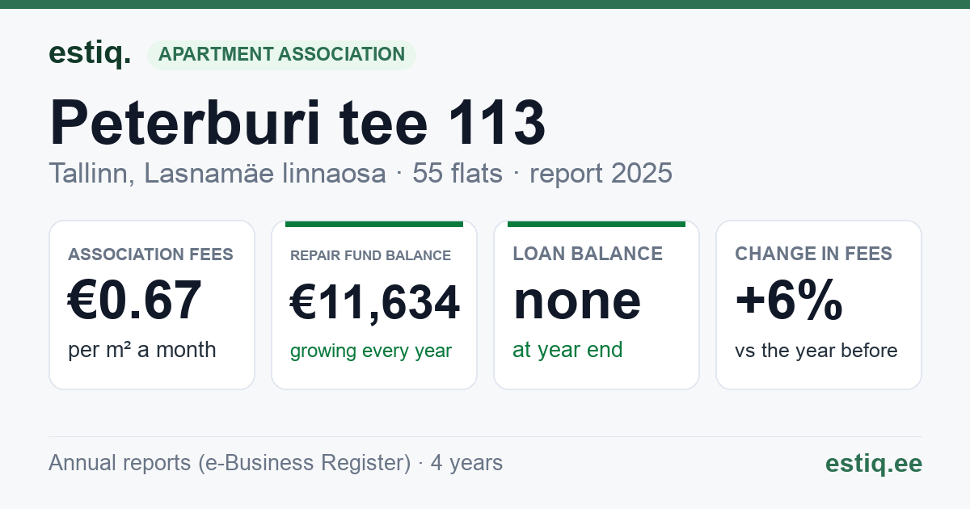Screen dimensions: 970x509
Task: Click the 'at year end' caption
Action: click(x=567, y=350)
